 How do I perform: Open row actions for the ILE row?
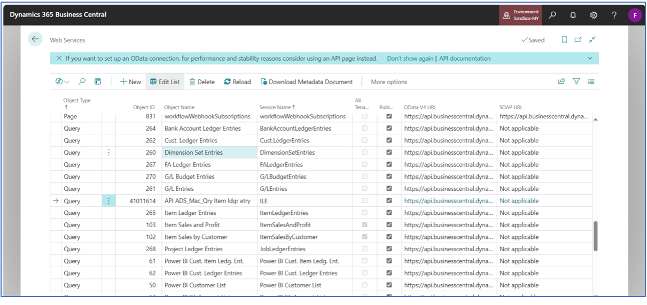[109, 201]
